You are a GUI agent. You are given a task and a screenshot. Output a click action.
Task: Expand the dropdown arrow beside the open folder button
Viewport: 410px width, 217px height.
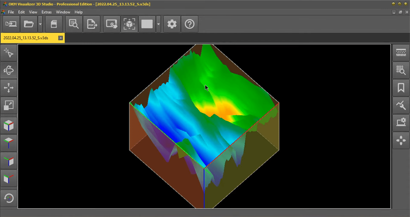pos(40,24)
